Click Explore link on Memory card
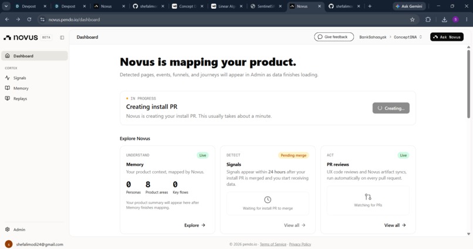Viewport: 473px width, 249px height. 195,225
